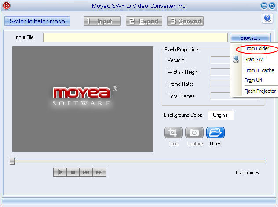Choose From Url menu entry
Viewport: 278px width, 207px height.
pyautogui.click(x=253, y=80)
